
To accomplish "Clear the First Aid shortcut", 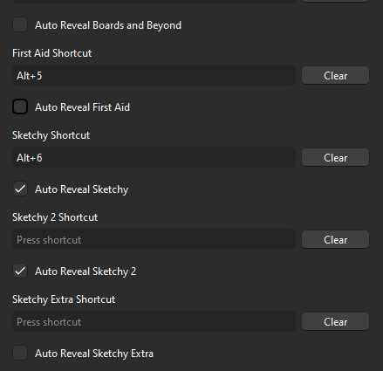I will click(x=335, y=76).
